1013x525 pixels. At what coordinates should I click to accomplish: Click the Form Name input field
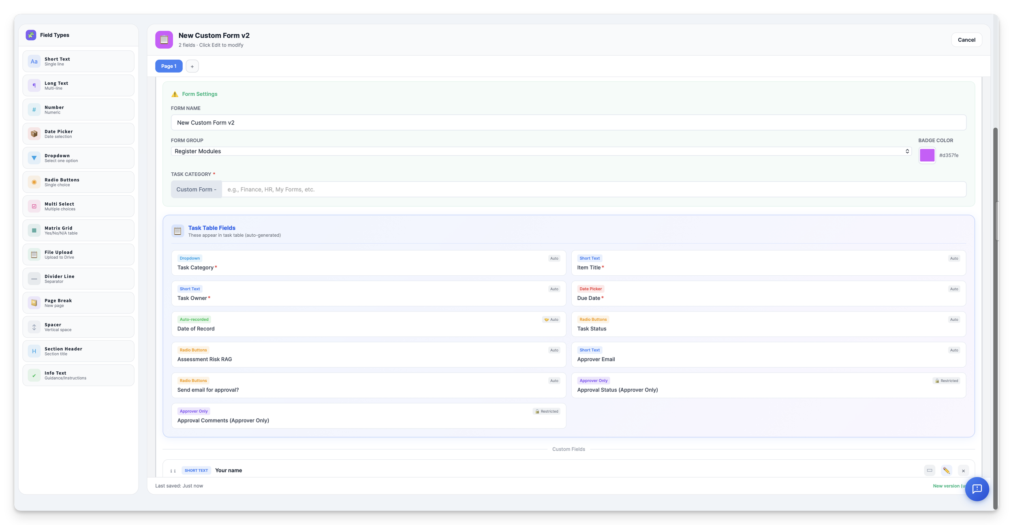[568, 122]
